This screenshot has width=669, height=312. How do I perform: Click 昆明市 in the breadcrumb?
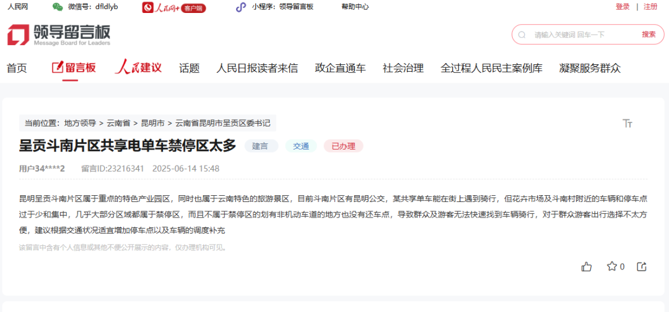(x=152, y=124)
